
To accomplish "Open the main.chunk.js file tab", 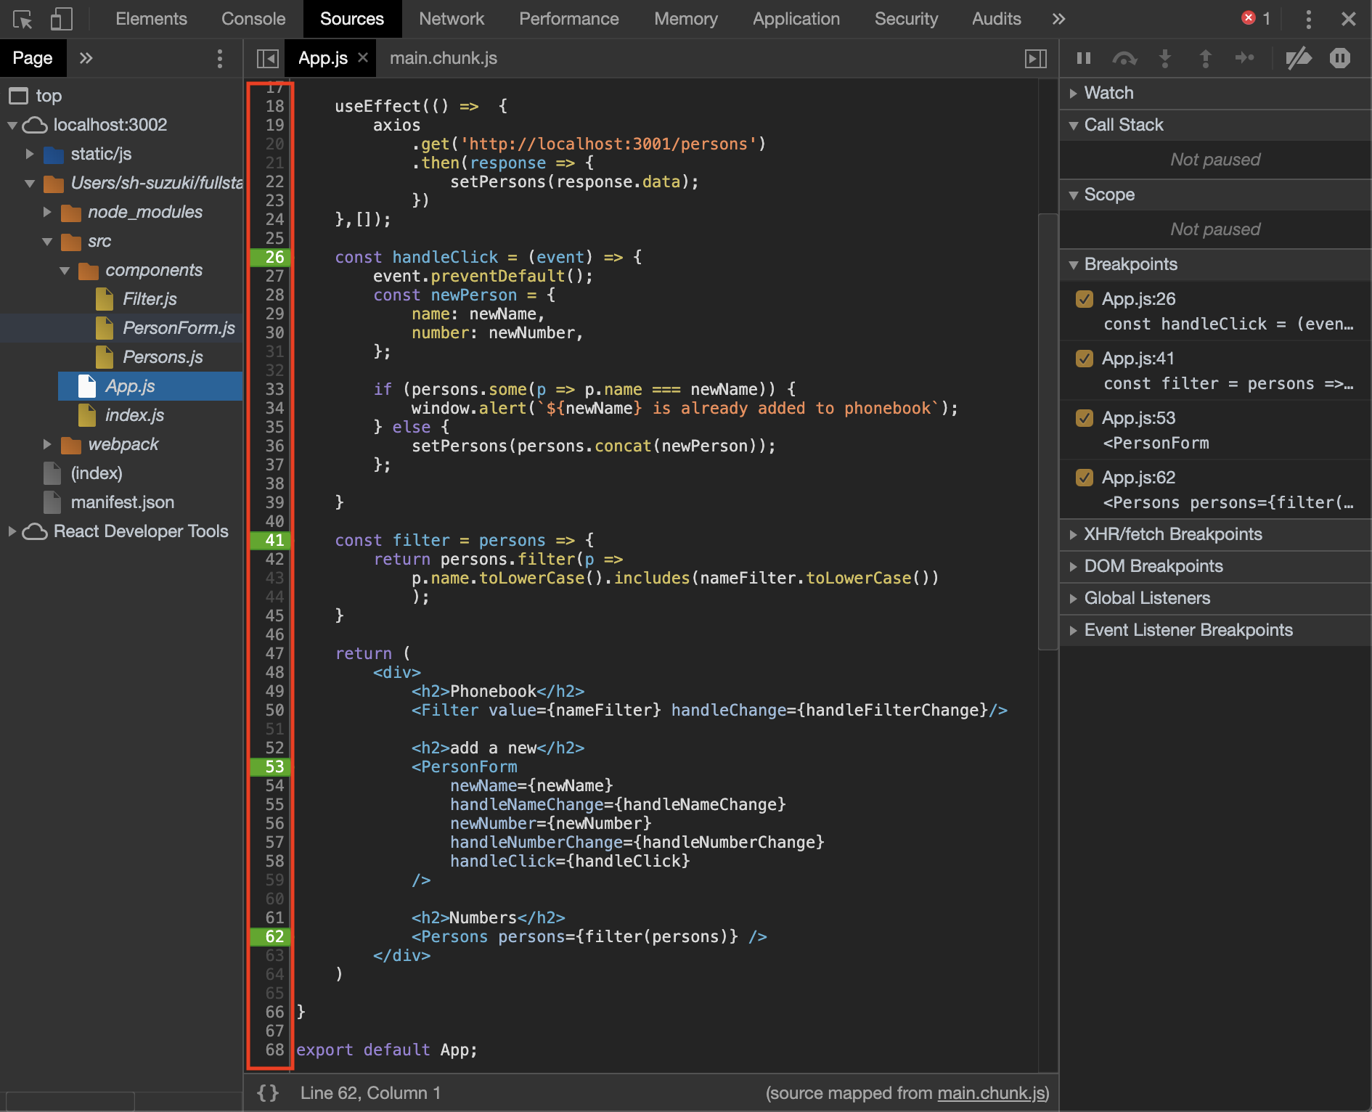I will pyautogui.click(x=443, y=58).
